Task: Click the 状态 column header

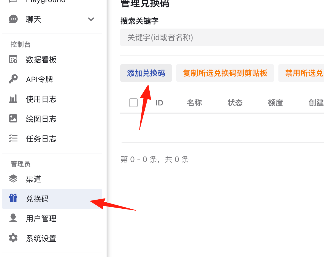Action: pyautogui.click(x=235, y=103)
